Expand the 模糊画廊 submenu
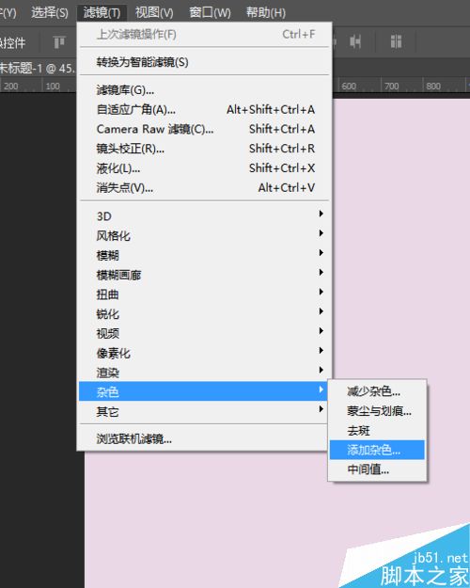This screenshot has height=588, width=470. 204,275
